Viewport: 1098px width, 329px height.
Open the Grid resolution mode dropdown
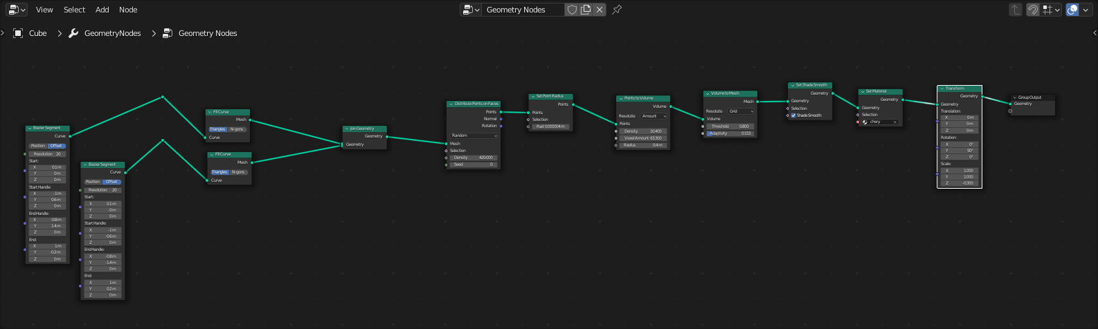pos(741,111)
